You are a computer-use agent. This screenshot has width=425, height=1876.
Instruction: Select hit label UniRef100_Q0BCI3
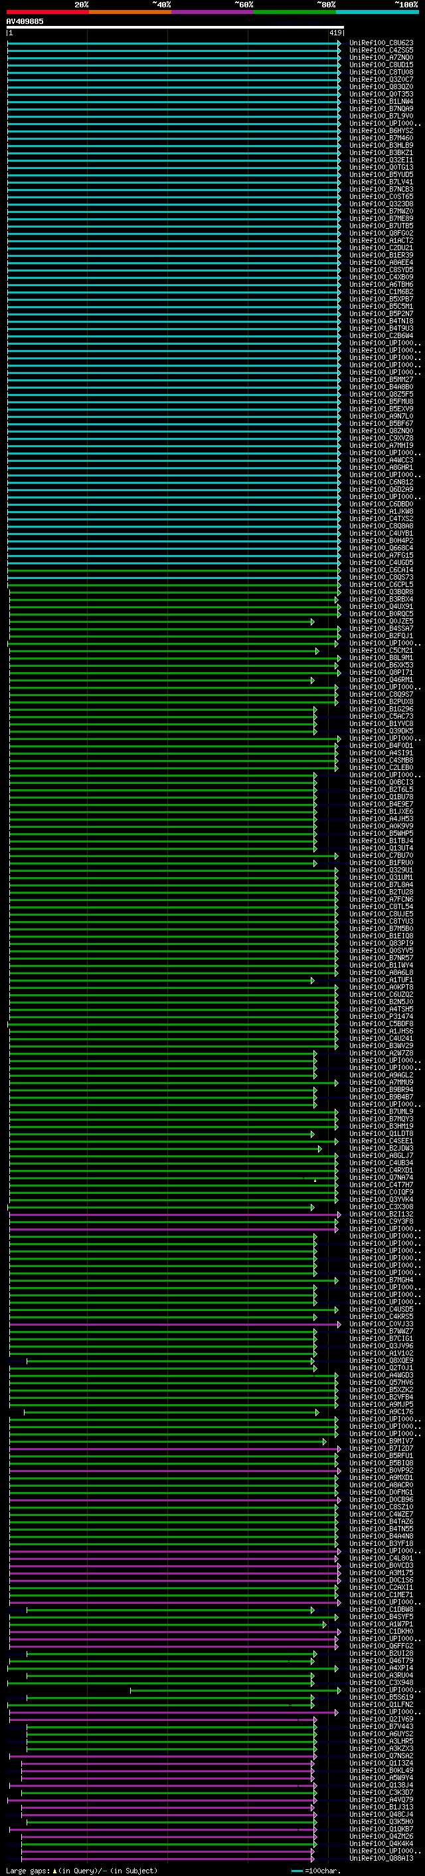381,782
